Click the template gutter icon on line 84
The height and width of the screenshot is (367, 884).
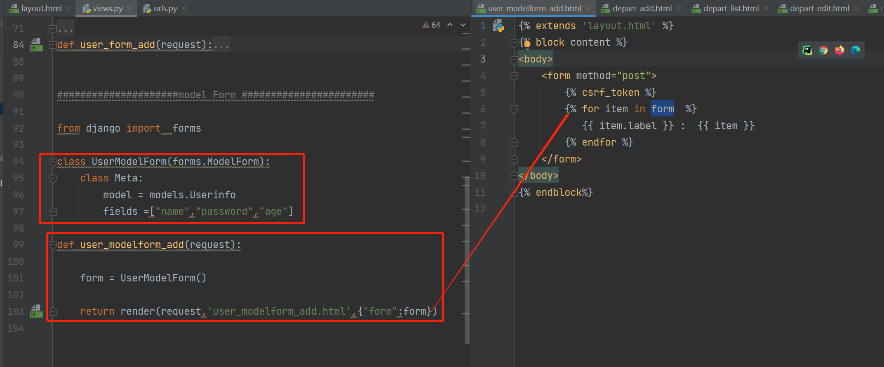[x=36, y=44]
